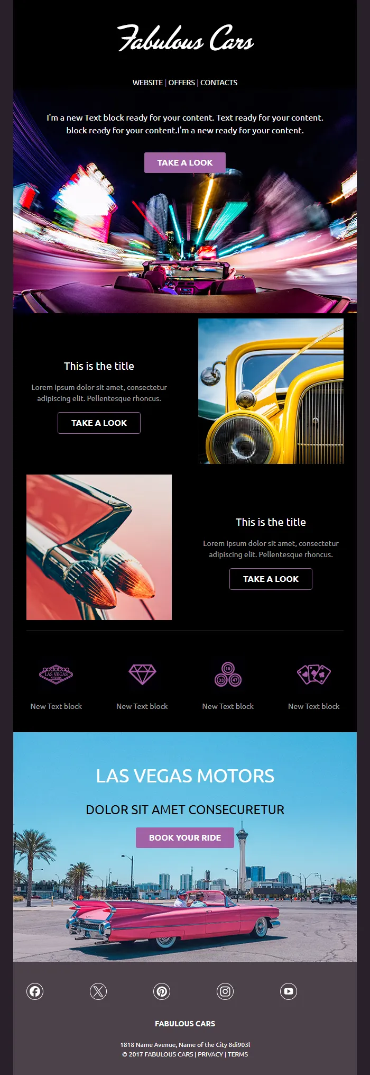Go to the CONTACTS navigation link
This screenshot has width=370, height=1075.
point(219,83)
